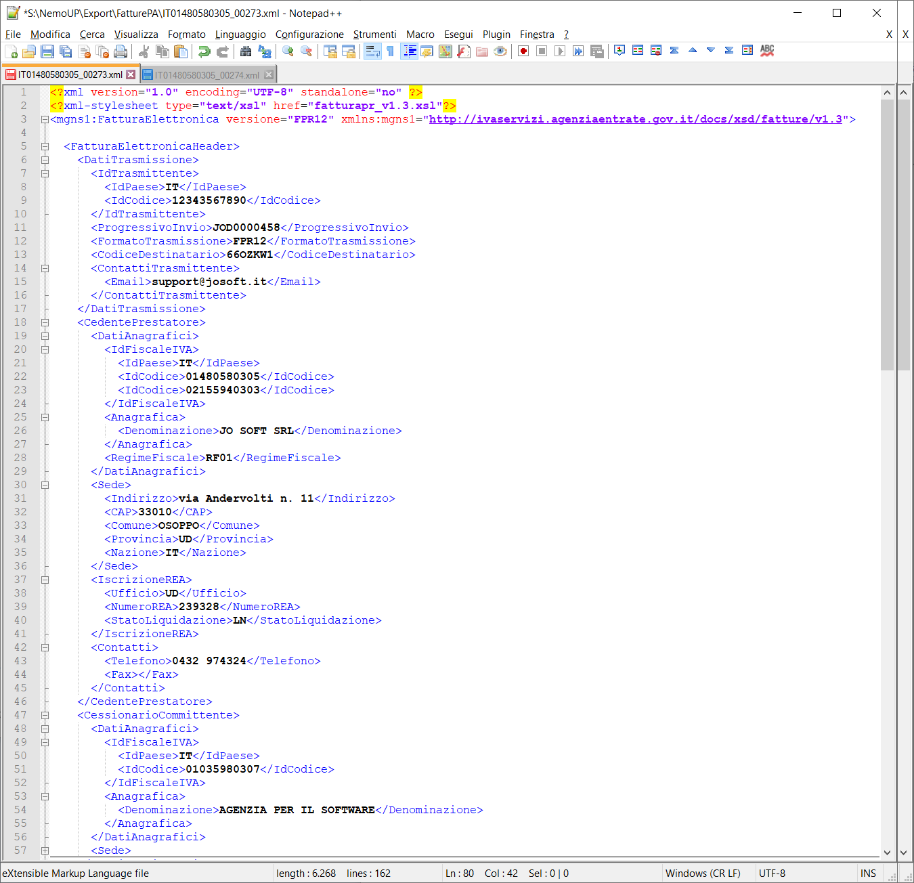
Task: Toggle synchronized vertical scrolling icon
Action: coord(330,51)
